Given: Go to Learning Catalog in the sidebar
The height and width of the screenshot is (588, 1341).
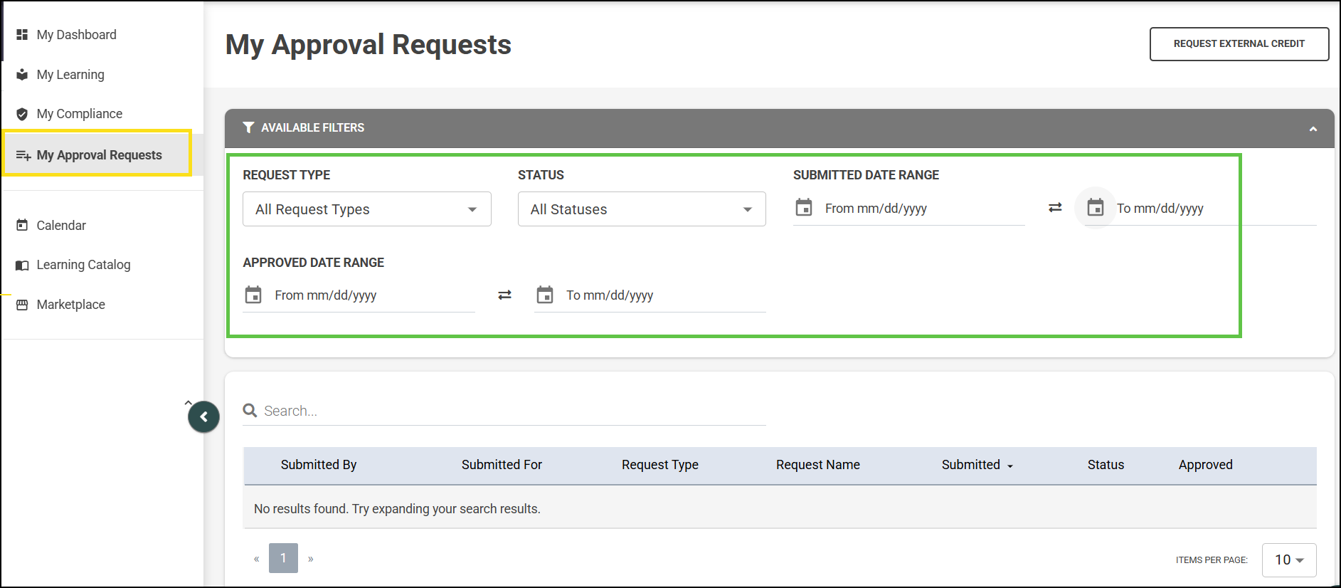Looking at the screenshot, I should pos(83,265).
